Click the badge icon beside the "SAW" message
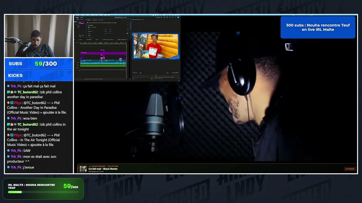 coord(8,151)
